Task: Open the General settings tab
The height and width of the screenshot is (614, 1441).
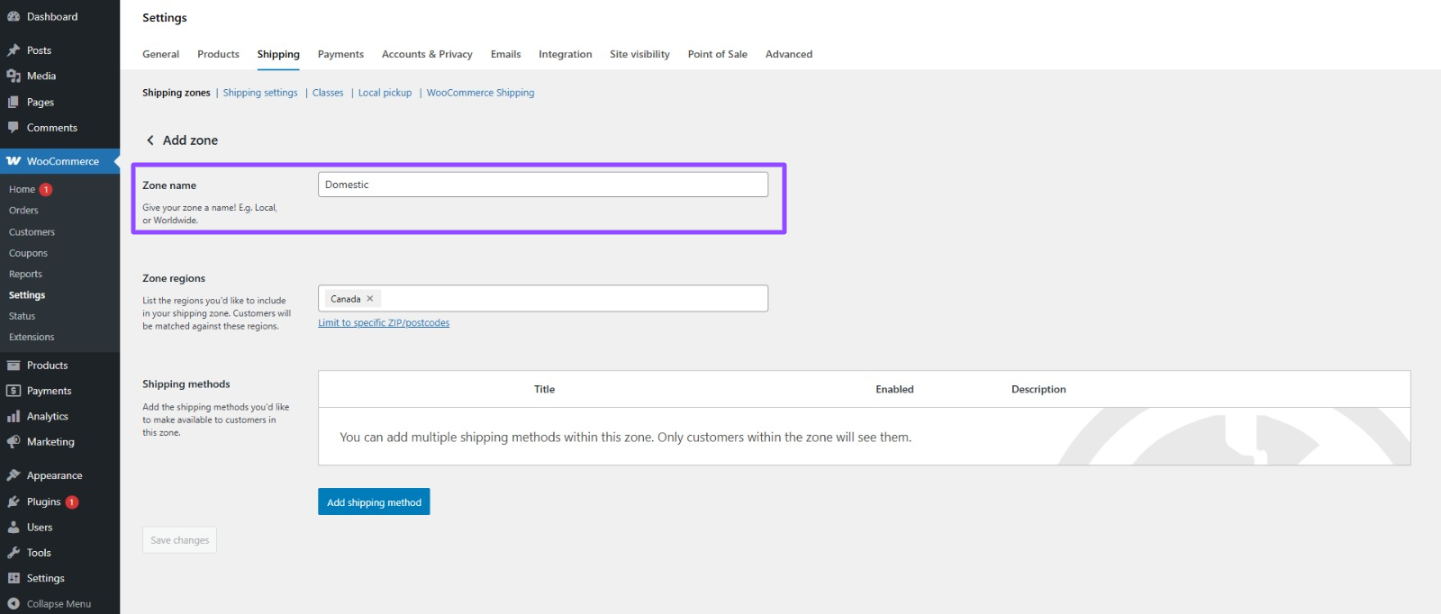Action: tap(160, 54)
